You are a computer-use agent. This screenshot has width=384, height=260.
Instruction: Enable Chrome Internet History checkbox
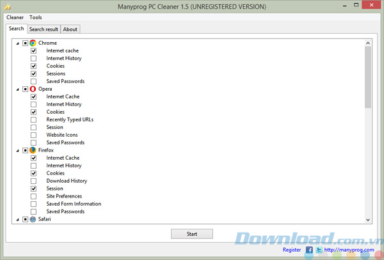33,58
